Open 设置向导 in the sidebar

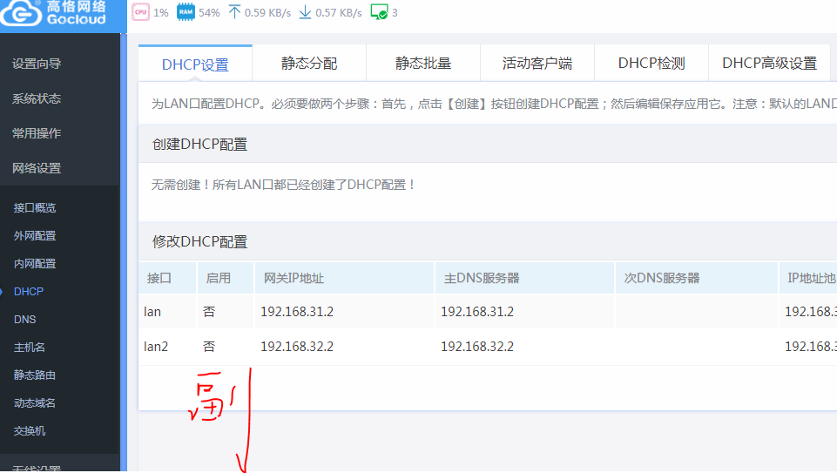point(37,64)
